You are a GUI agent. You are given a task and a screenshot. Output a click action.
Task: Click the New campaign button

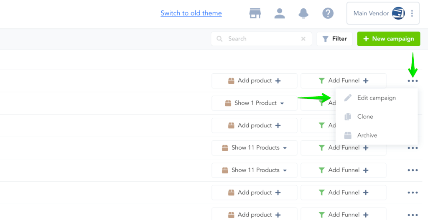(x=388, y=39)
